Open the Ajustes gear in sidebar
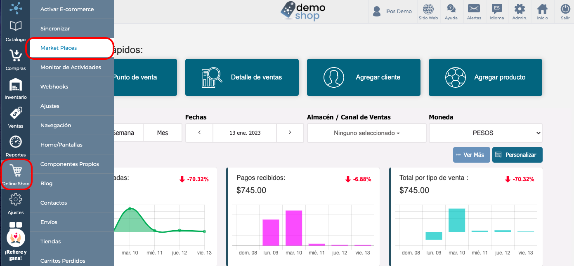This screenshot has width=574, height=266. click(x=16, y=200)
